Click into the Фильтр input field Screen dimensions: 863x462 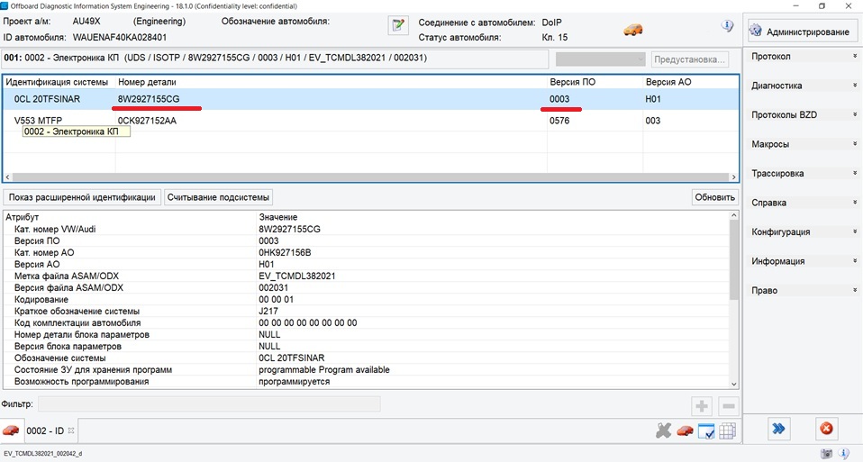point(209,403)
